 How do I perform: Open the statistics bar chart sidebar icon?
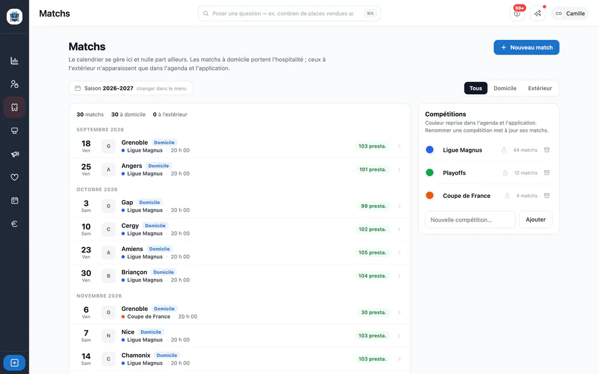point(14,61)
